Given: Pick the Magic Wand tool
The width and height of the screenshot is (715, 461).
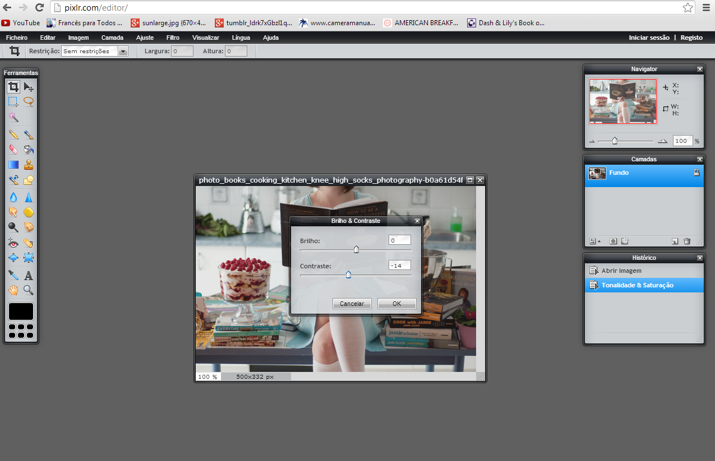Looking at the screenshot, I should [13, 118].
